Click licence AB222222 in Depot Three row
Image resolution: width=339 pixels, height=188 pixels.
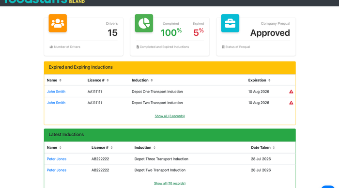[100, 159]
